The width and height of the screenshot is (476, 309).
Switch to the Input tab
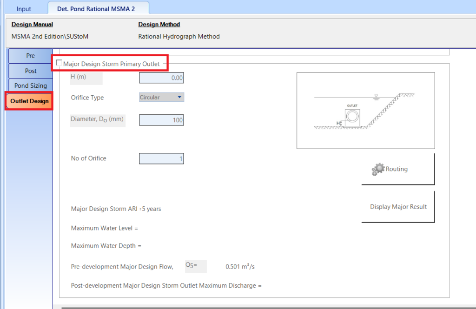coord(24,8)
